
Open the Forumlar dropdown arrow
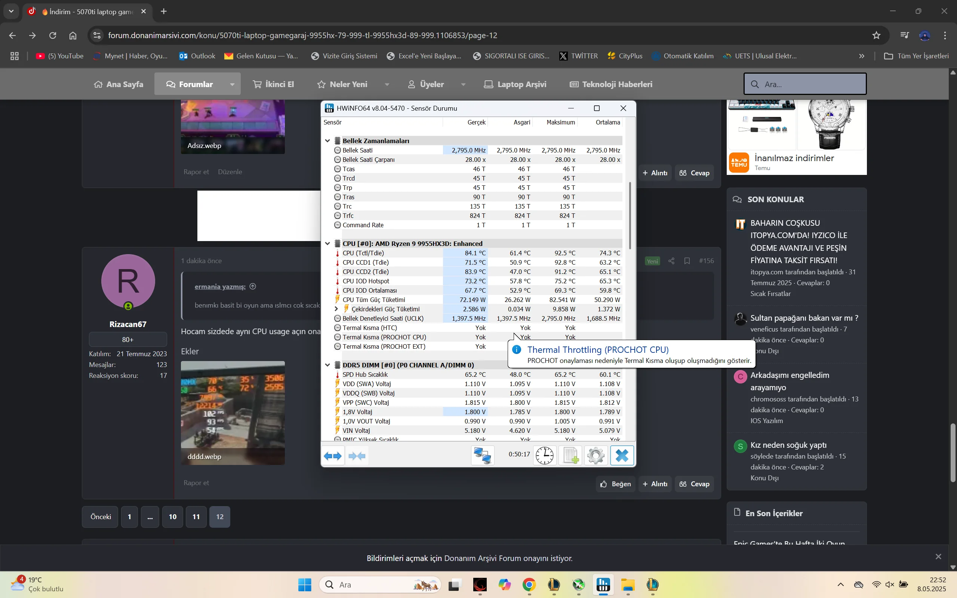pos(232,84)
